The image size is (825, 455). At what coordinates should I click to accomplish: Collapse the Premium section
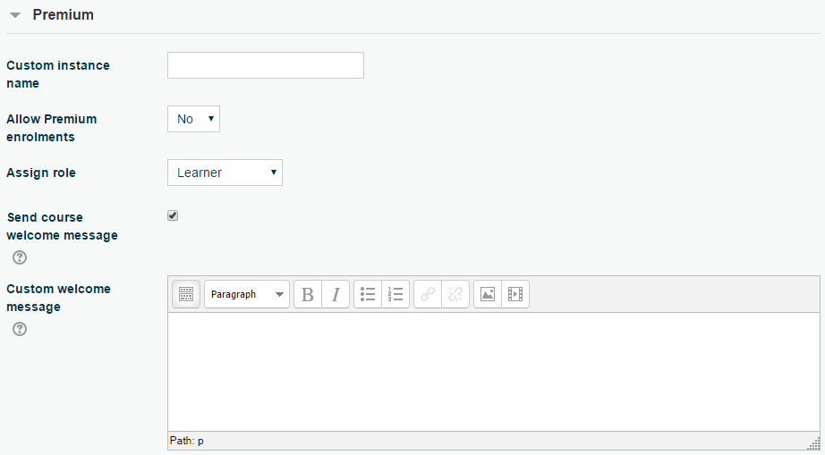pyautogui.click(x=15, y=15)
